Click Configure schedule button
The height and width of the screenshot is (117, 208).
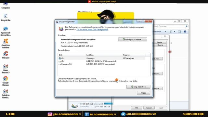tap(133, 39)
